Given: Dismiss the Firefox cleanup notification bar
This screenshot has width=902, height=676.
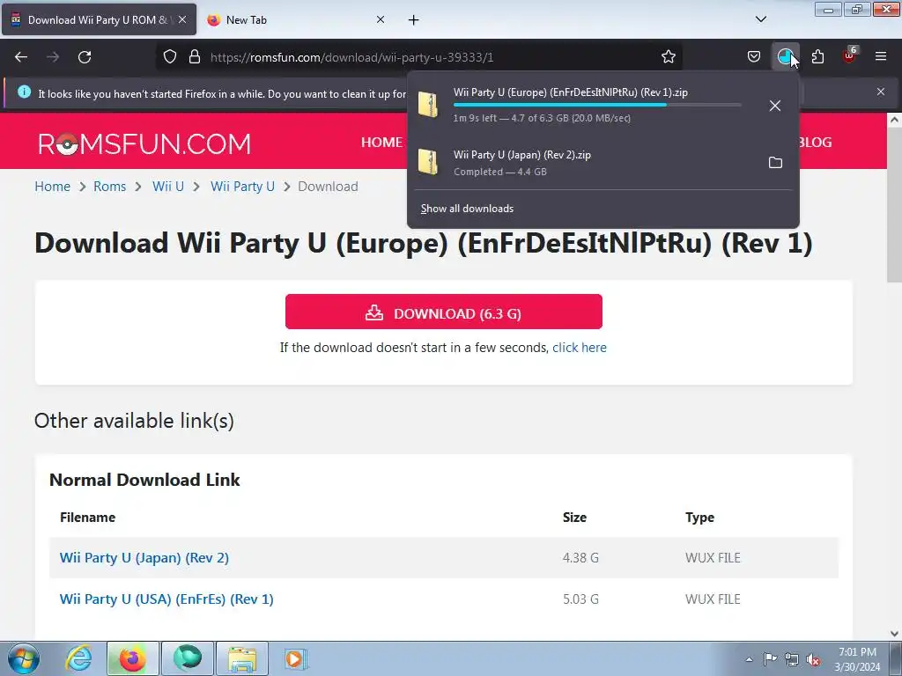Looking at the screenshot, I should click(881, 92).
